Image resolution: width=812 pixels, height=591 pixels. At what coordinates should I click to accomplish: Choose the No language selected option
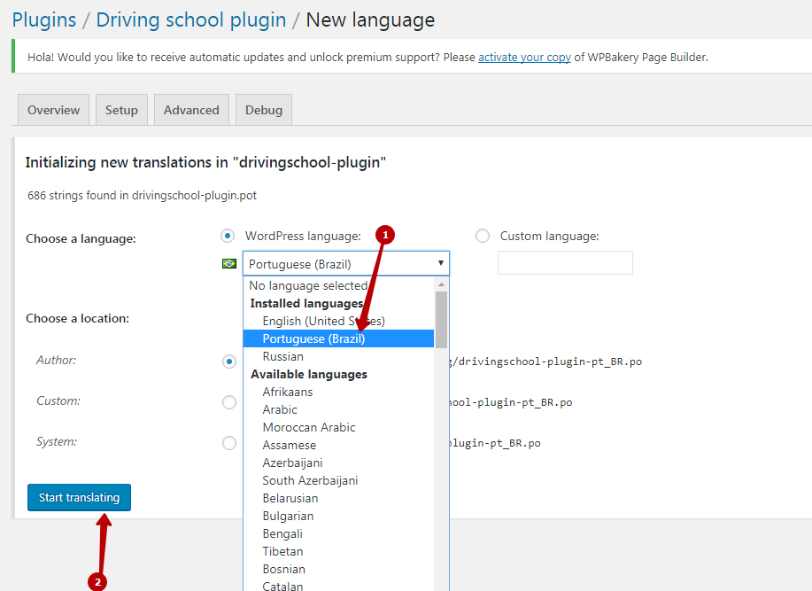[307, 285]
